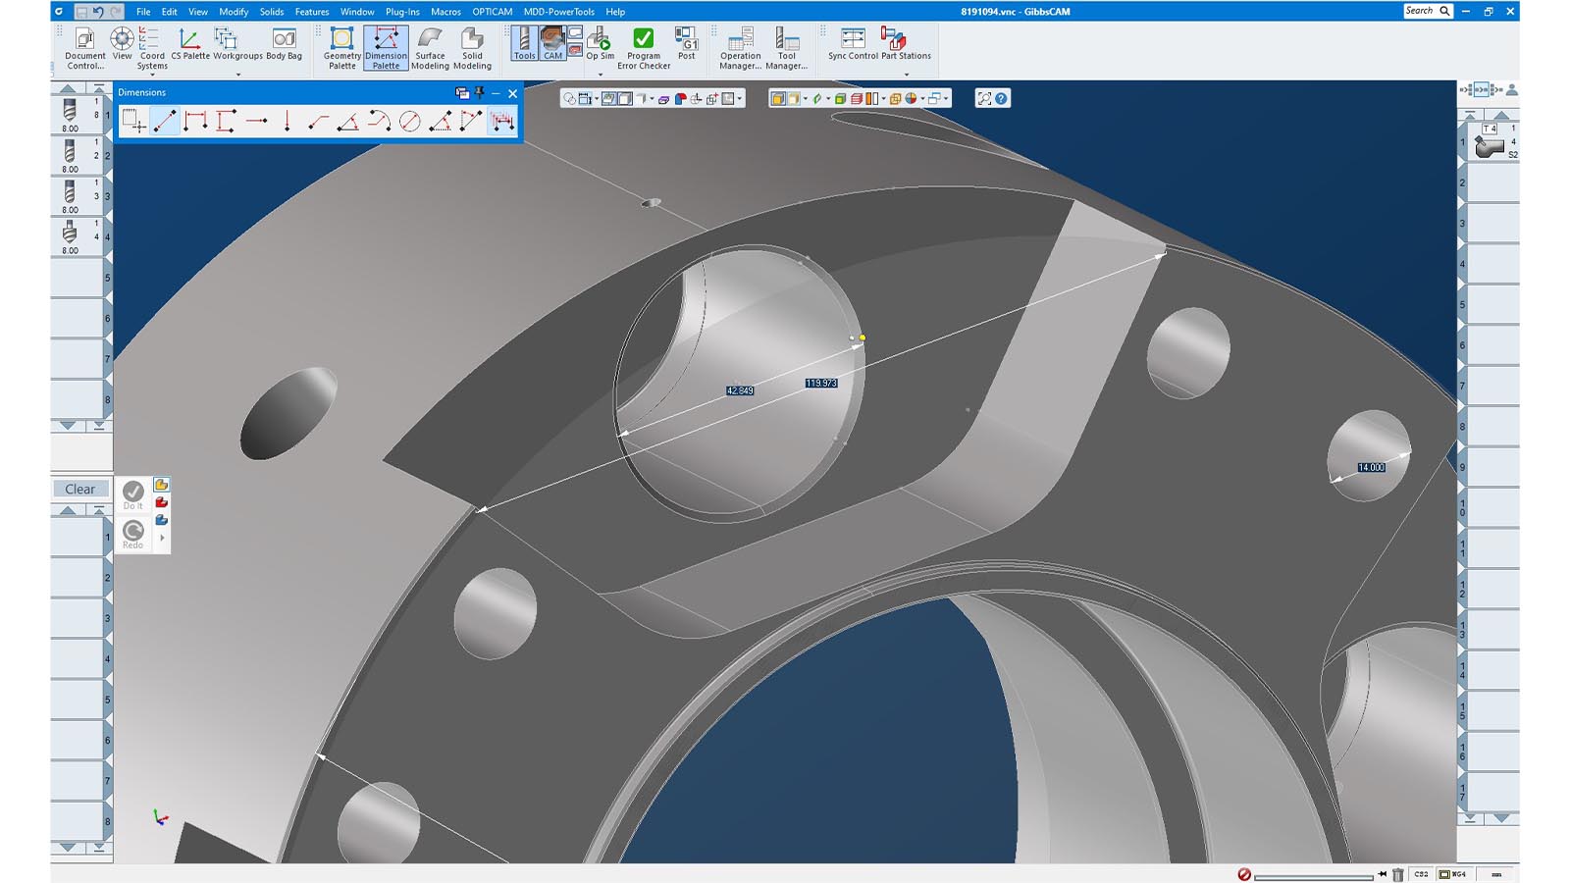
Task: Launch Op Sim simulation
Action: coord(600,44)
